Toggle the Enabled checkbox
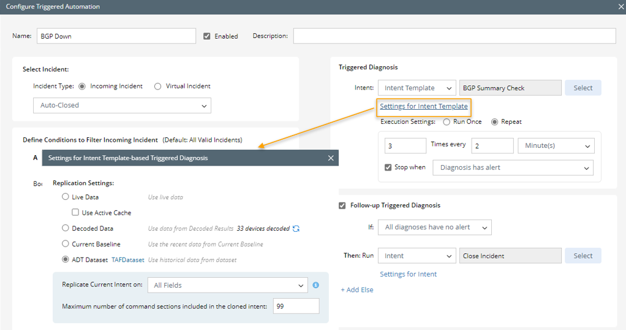The width and height of the screenshot is (626, 330). [207, 36]
